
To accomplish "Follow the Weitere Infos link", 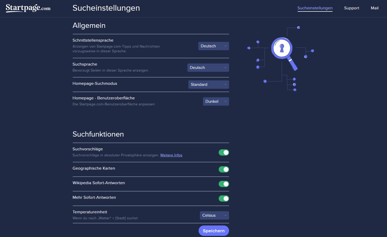I will click(171, 155).
